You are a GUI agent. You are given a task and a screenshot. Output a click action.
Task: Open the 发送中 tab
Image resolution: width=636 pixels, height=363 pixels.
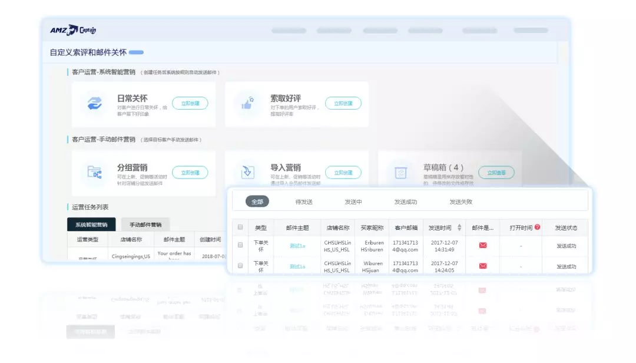(353, 202)
